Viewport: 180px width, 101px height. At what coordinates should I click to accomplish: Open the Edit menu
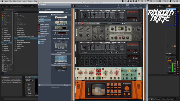pos(14,1)
